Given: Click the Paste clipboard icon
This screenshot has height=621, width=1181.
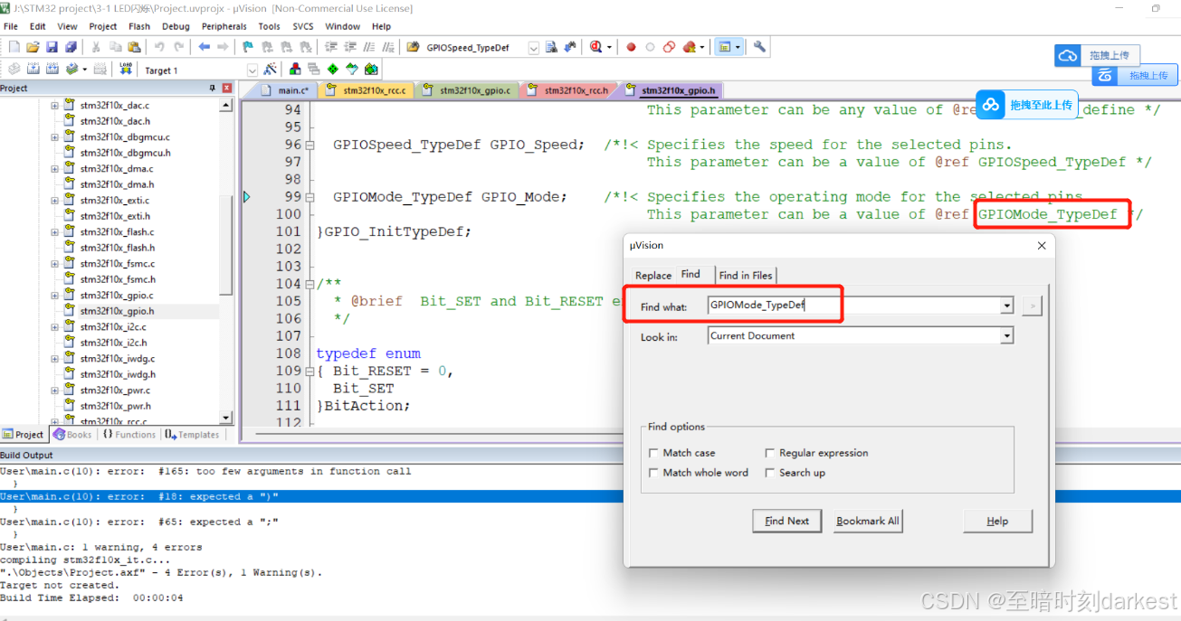Looking at the screenshot, I should (x=135, y=47).
